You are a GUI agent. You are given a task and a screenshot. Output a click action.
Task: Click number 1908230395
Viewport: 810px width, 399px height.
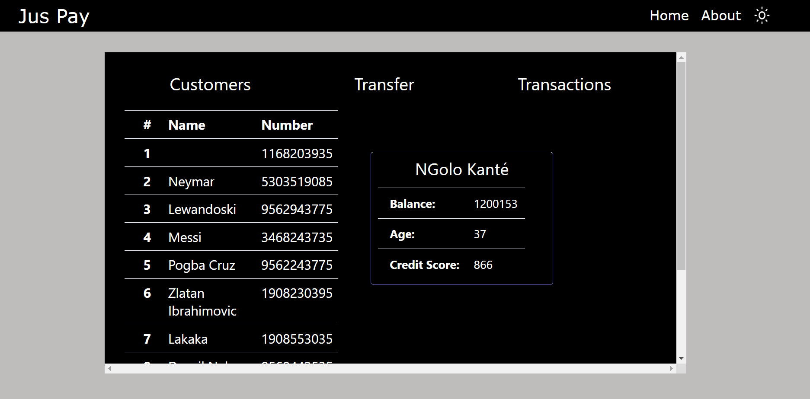pos(297,293)
